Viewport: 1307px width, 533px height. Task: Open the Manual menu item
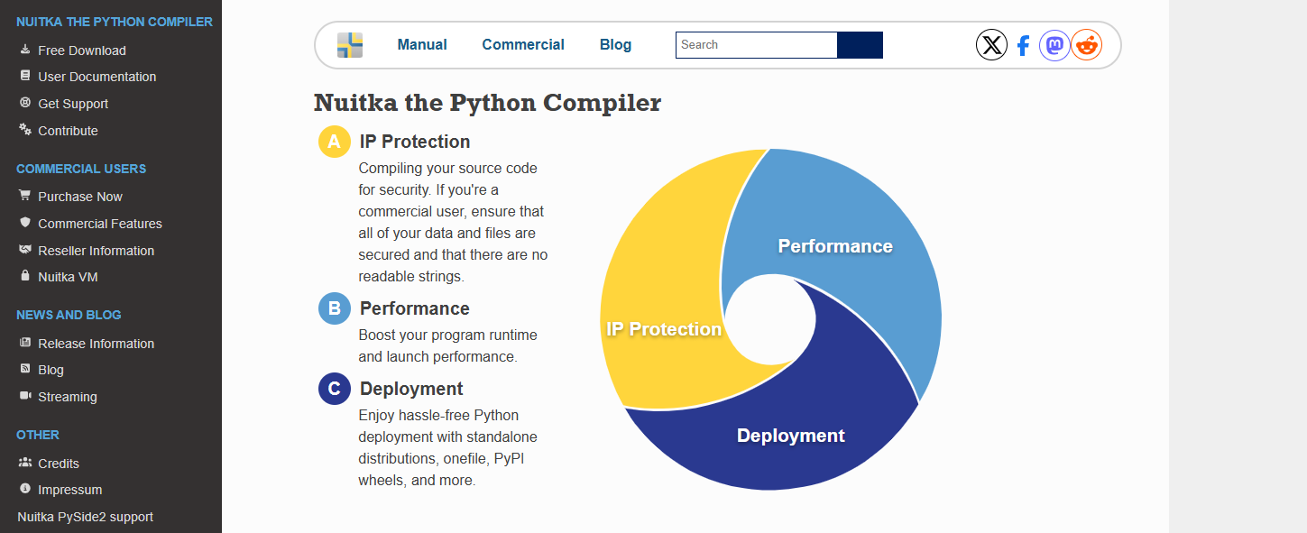point(422,45)
